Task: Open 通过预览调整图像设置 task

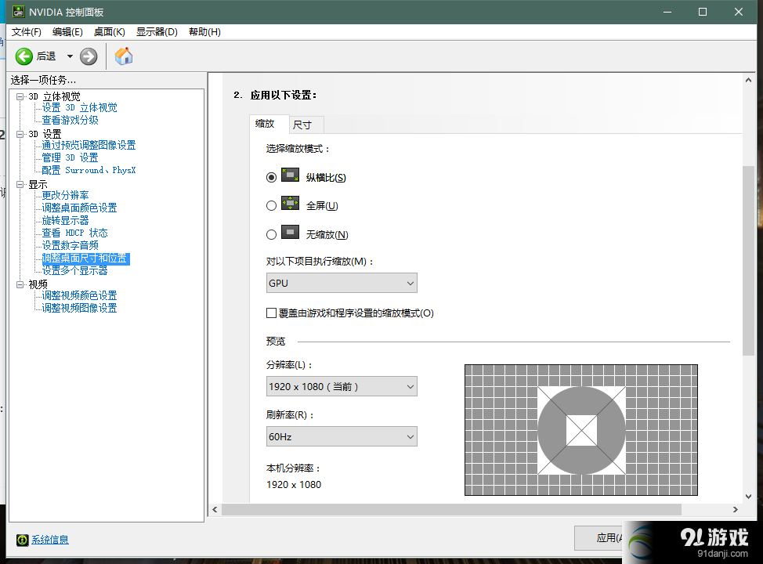Action: pos(89,145)
